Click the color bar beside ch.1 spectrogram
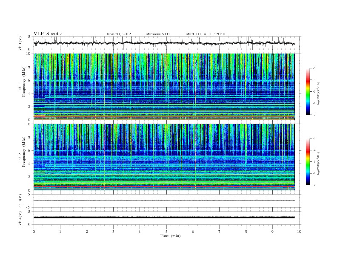The height and width of the screenshot is (260, 337). 308,91
